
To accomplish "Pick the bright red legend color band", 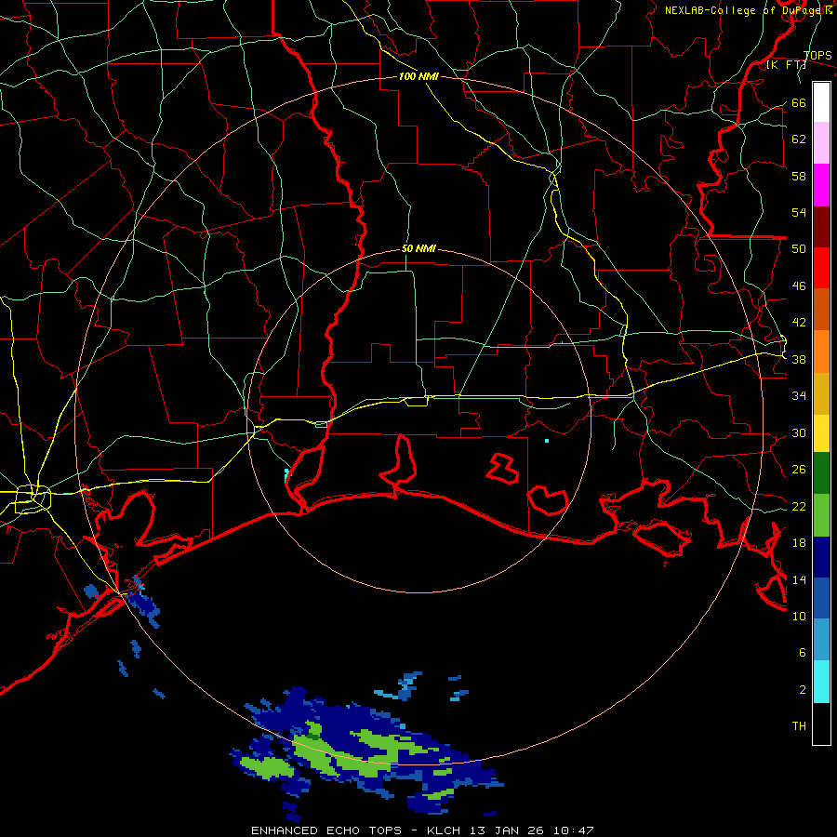I will tap(821, 268).
